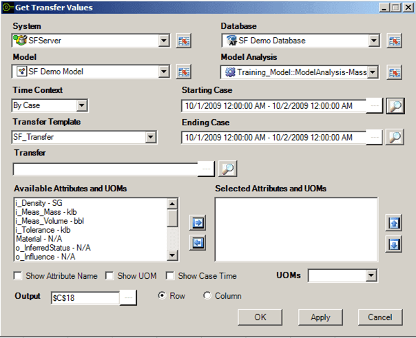Viewport: 416px width, 338px height.
Task: Select the Row output option
Action: click(162, 295)
